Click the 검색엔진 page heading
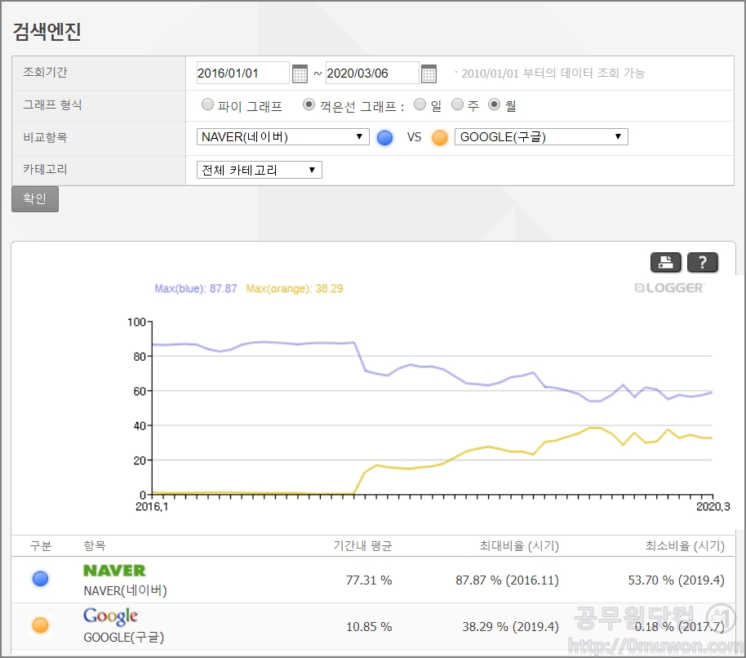 coord(47,31)
